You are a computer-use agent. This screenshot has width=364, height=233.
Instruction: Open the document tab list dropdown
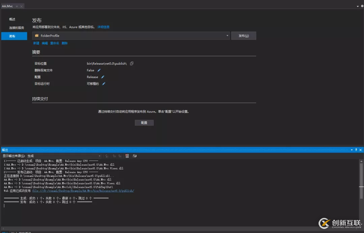click(x=358, y=6)
